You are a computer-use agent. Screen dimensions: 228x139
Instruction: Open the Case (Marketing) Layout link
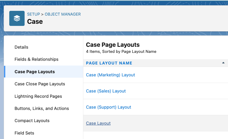pos(111,75)
